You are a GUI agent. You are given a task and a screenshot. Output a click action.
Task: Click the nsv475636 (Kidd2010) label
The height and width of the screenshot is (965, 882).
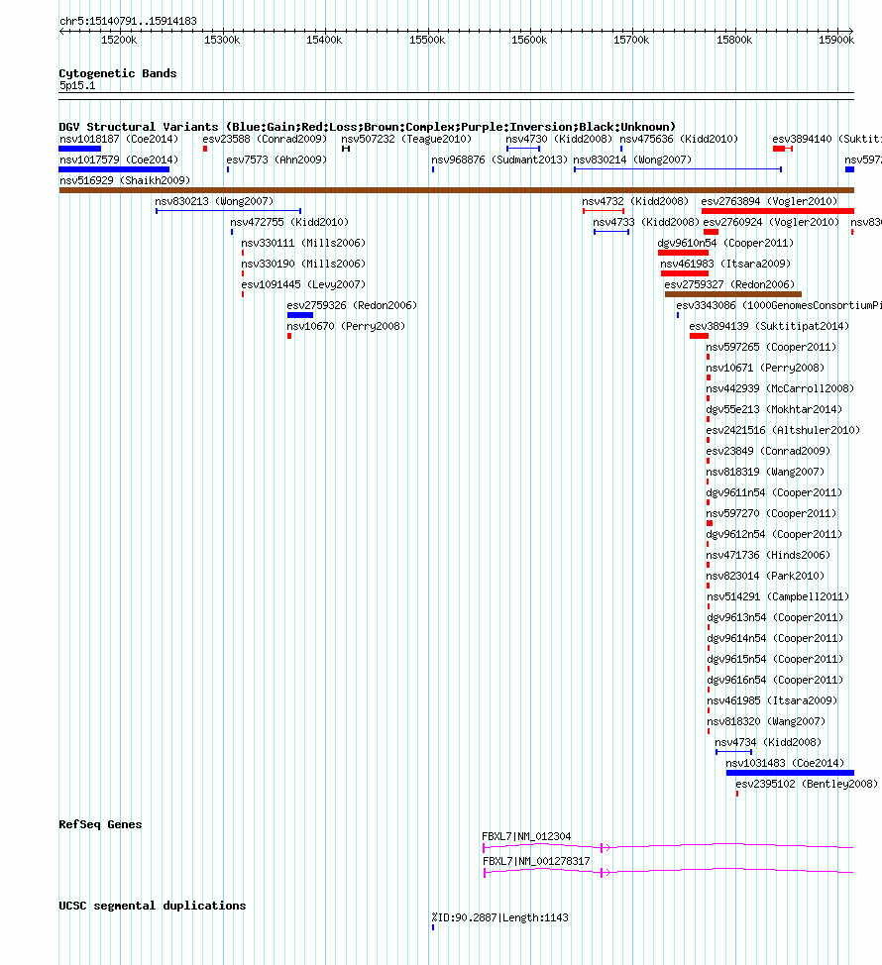pyautogui.click(x=679, y=139)
